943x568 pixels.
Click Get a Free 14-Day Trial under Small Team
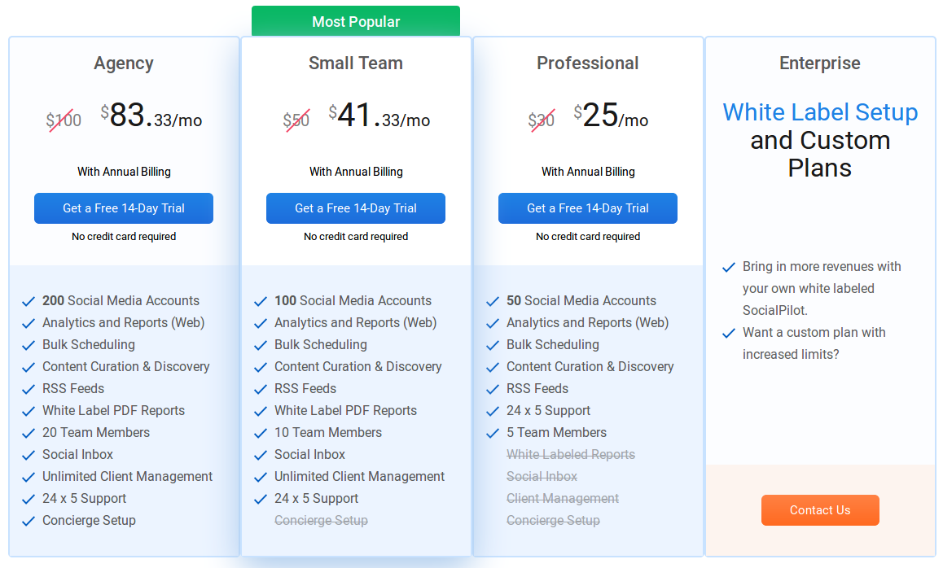(356, 208)
